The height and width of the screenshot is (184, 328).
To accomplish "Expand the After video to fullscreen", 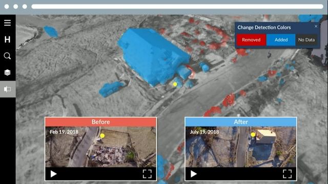I will [287, 174].
